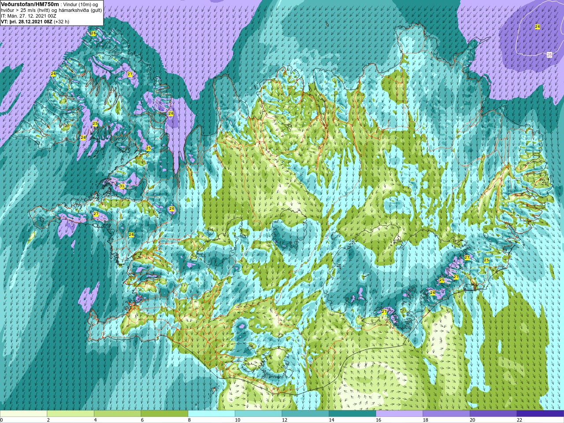
Task: Click the legend scale number 18
Action: coord(426,420)
